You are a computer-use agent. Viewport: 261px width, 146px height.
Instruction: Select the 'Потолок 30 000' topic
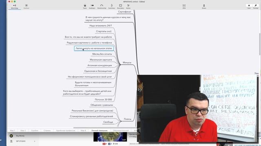pyautogui.click(x=103, y=100)
